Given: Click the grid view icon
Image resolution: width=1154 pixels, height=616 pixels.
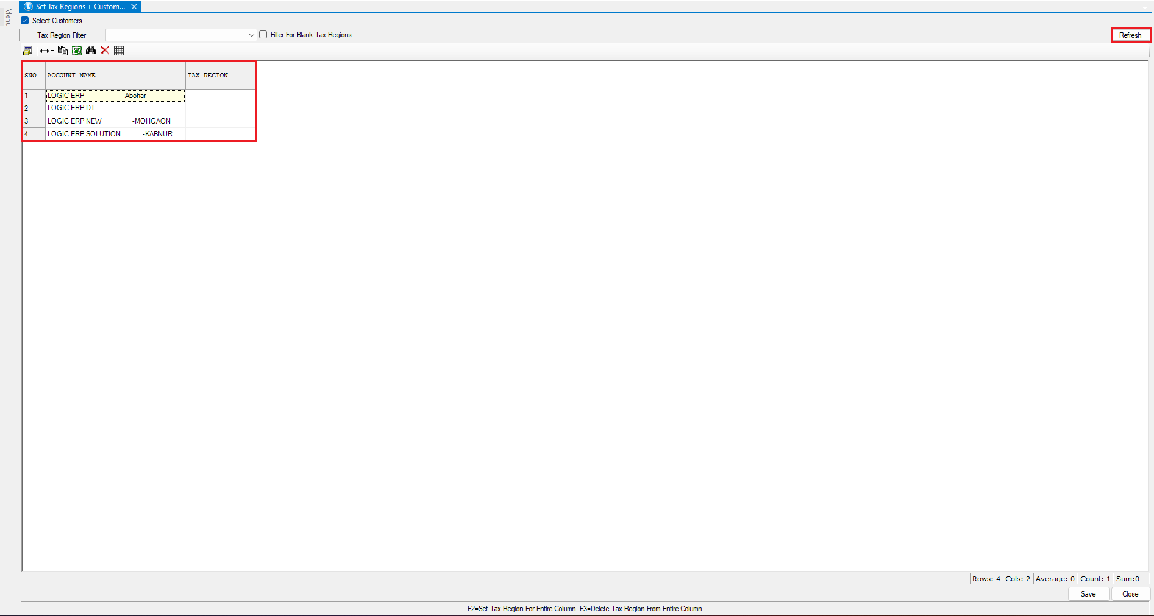Looking at the screenshot, I should point(119,51).
